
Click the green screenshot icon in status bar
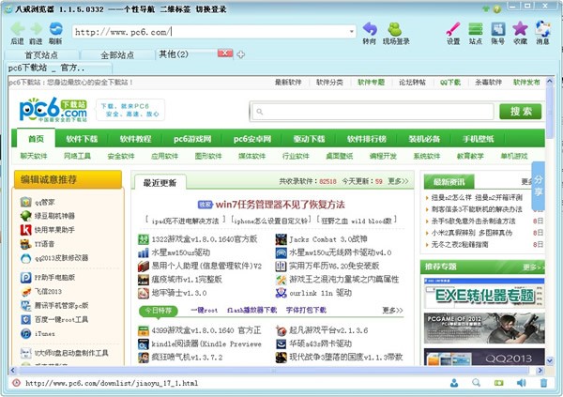[x=499, y=383]
